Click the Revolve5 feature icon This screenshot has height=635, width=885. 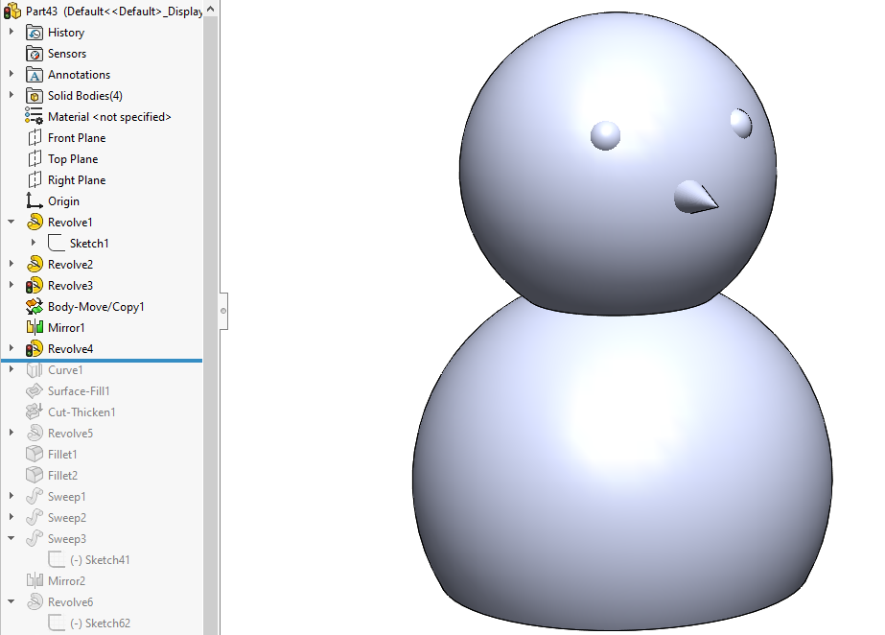click(35, 433)
